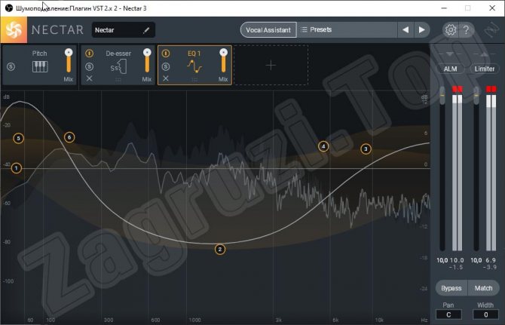Click the window title bar app icon
Screen dimensions: 505x325
[x=9, y=8]
